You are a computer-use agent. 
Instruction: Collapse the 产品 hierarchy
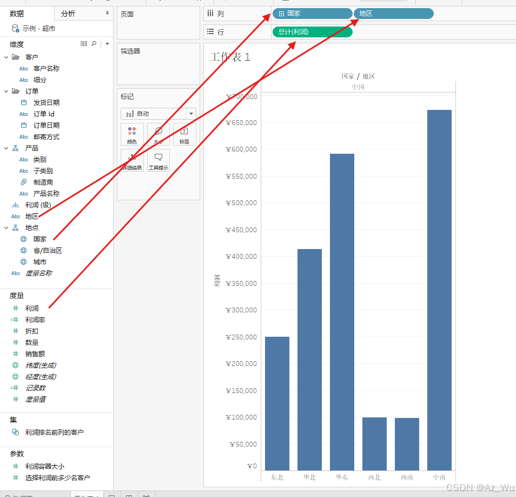6,148
